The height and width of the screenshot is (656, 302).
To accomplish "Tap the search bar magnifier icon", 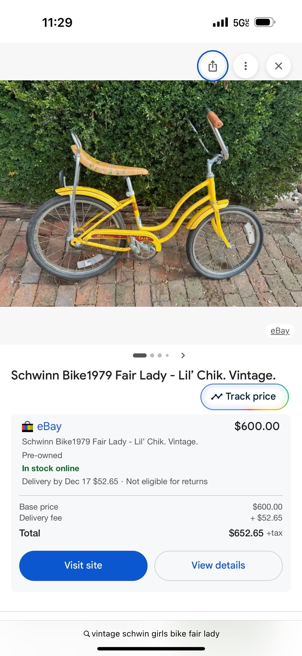I will click(87, 634).
